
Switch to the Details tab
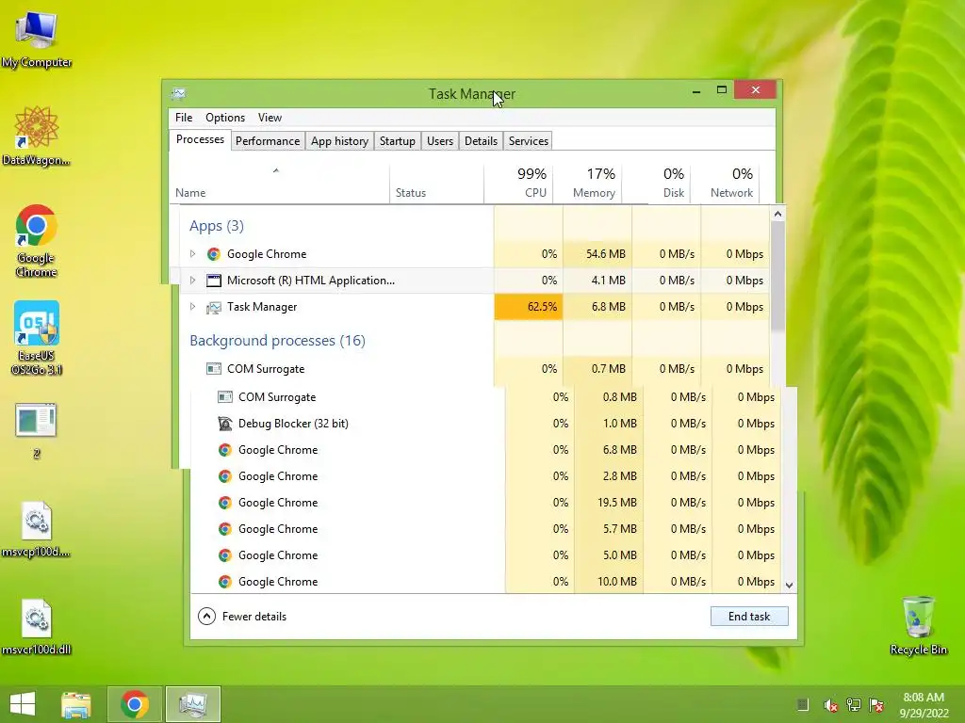pyautogui.click(x=481, y=141)
